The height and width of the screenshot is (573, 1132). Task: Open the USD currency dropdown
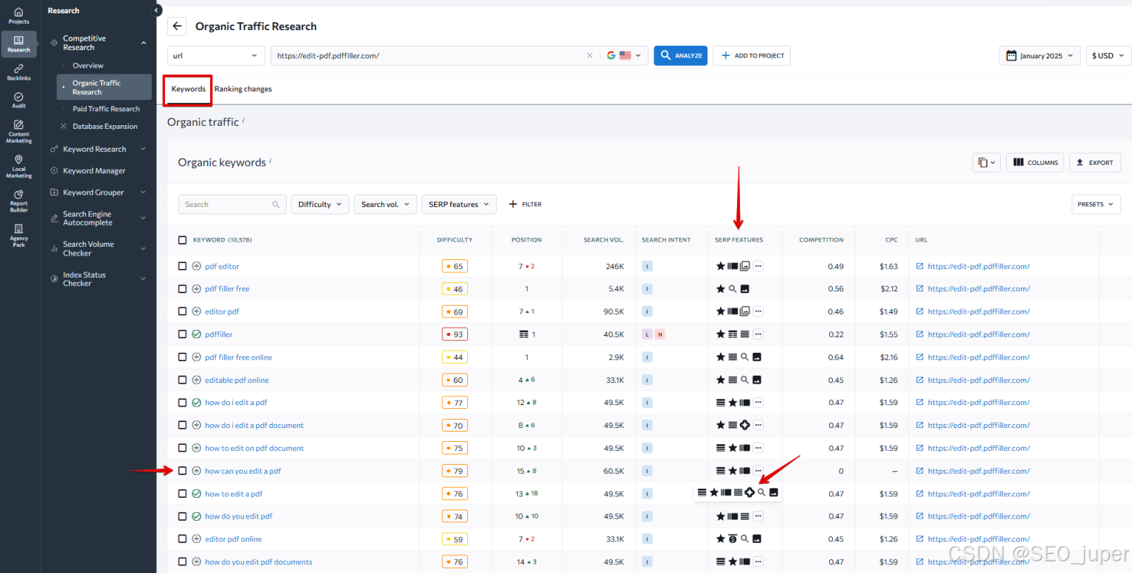(1108, 56)
